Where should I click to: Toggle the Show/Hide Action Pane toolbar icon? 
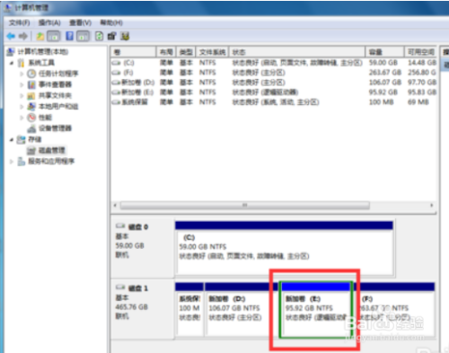click(83, 36)
